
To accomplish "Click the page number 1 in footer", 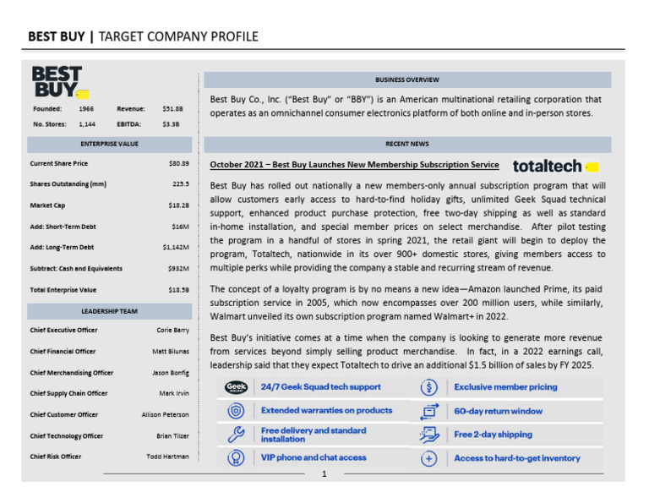I will tap(324, 475).
